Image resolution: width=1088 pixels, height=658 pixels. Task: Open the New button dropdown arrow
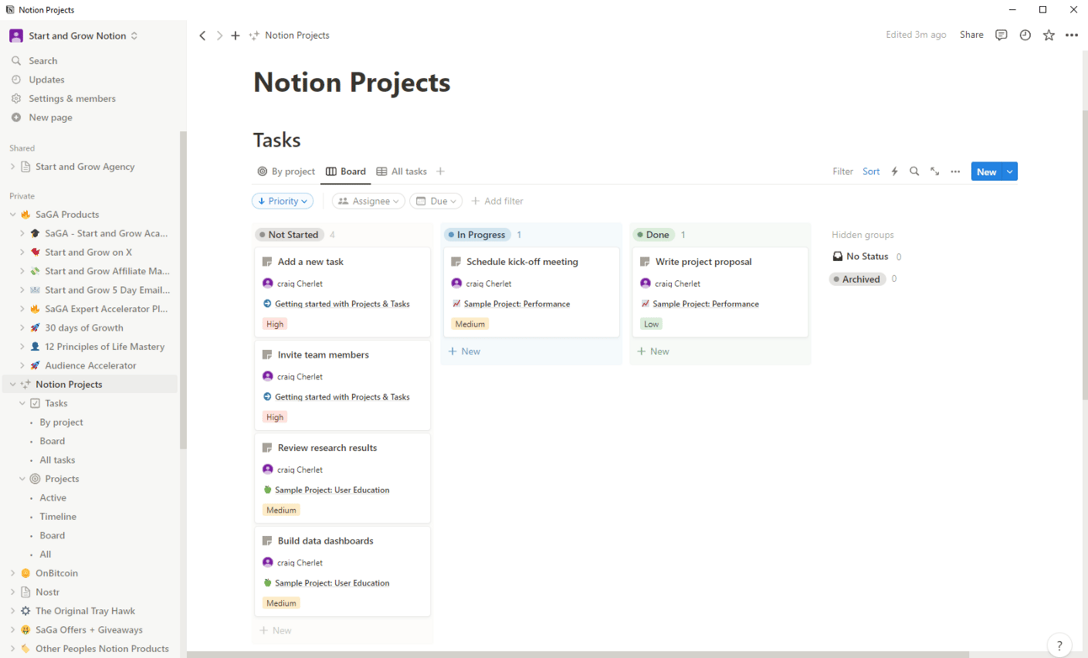(x=1010, y=172)
